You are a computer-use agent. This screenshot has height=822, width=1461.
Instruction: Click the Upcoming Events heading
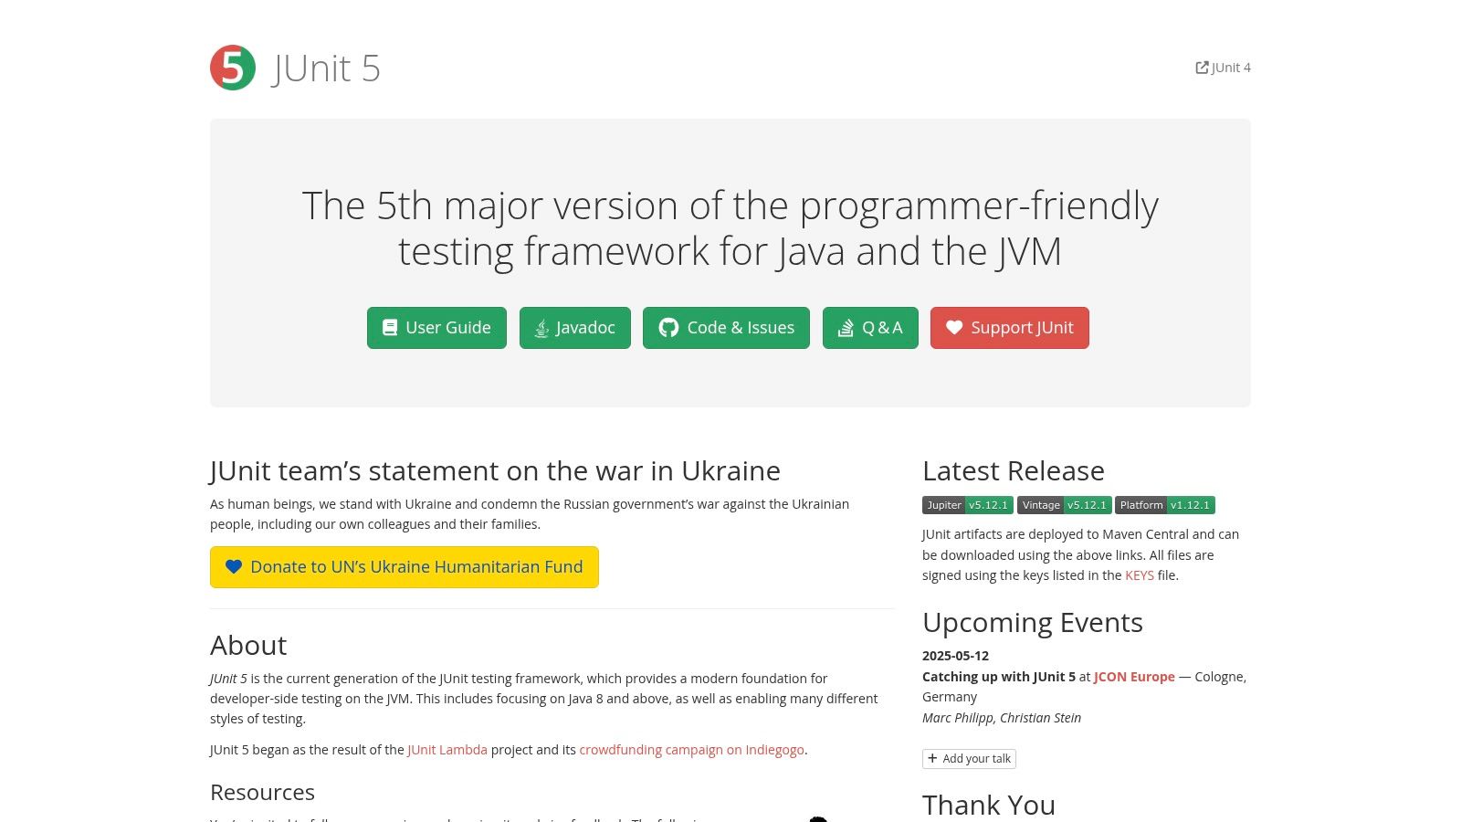(1033, 623)
